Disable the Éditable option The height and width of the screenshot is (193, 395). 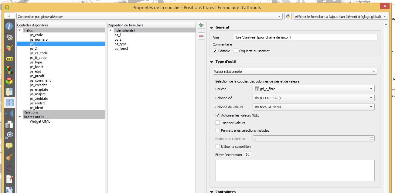(x=215, y=51)
